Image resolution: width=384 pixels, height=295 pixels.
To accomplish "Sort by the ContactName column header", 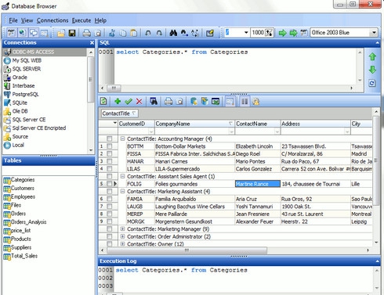I will pos(258,124).
